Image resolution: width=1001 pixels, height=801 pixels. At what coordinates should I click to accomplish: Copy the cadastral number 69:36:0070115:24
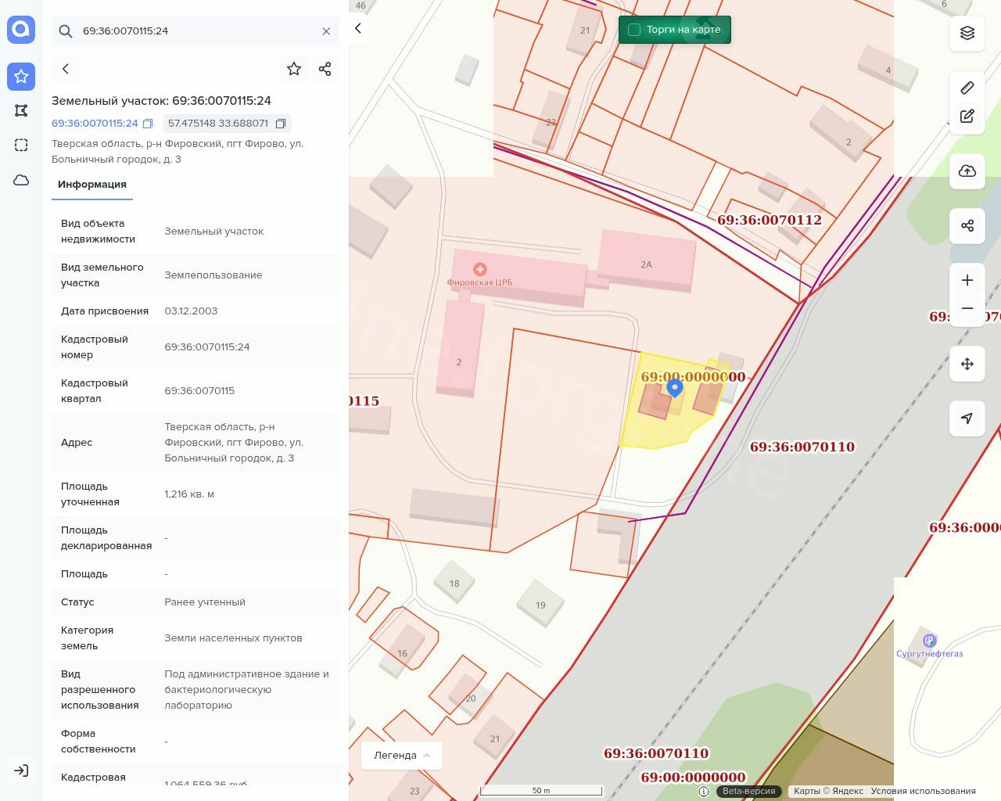point(148,124)
